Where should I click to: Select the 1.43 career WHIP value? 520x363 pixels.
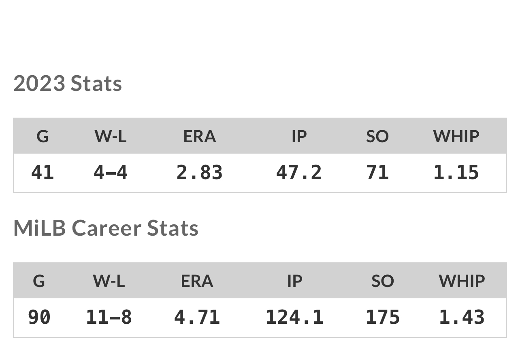click(x=462, y=317)
